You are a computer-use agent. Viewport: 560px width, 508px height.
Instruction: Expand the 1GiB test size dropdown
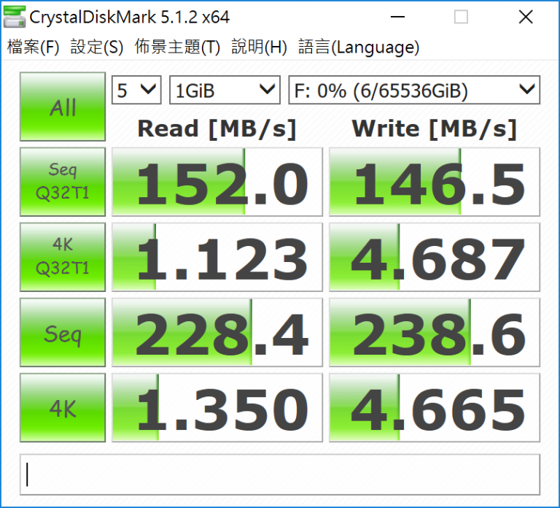click(x=225, y=90)
